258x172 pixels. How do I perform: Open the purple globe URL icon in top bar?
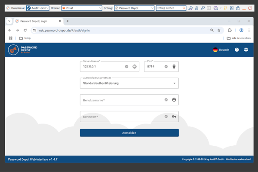(215, 8)
